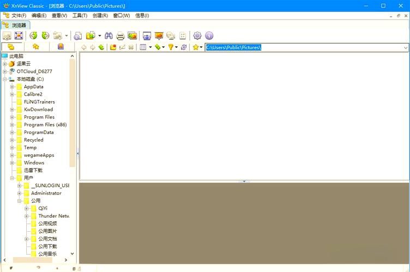The height and width of the screenshot is (272, 410).
Task: Select the Windows folder in tree
Action: pos(34,163)
